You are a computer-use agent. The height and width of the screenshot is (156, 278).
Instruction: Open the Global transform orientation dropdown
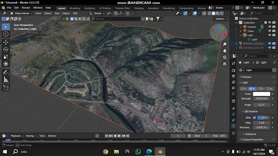[97, 13]
